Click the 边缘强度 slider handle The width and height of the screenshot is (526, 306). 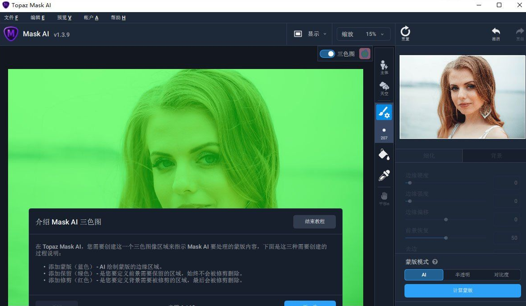(409, 201)
